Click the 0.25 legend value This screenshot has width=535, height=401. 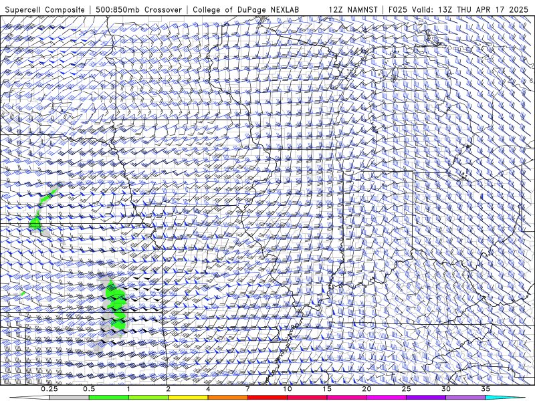pos(49,389)
